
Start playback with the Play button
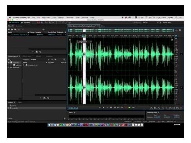click(x=103, y=108)
